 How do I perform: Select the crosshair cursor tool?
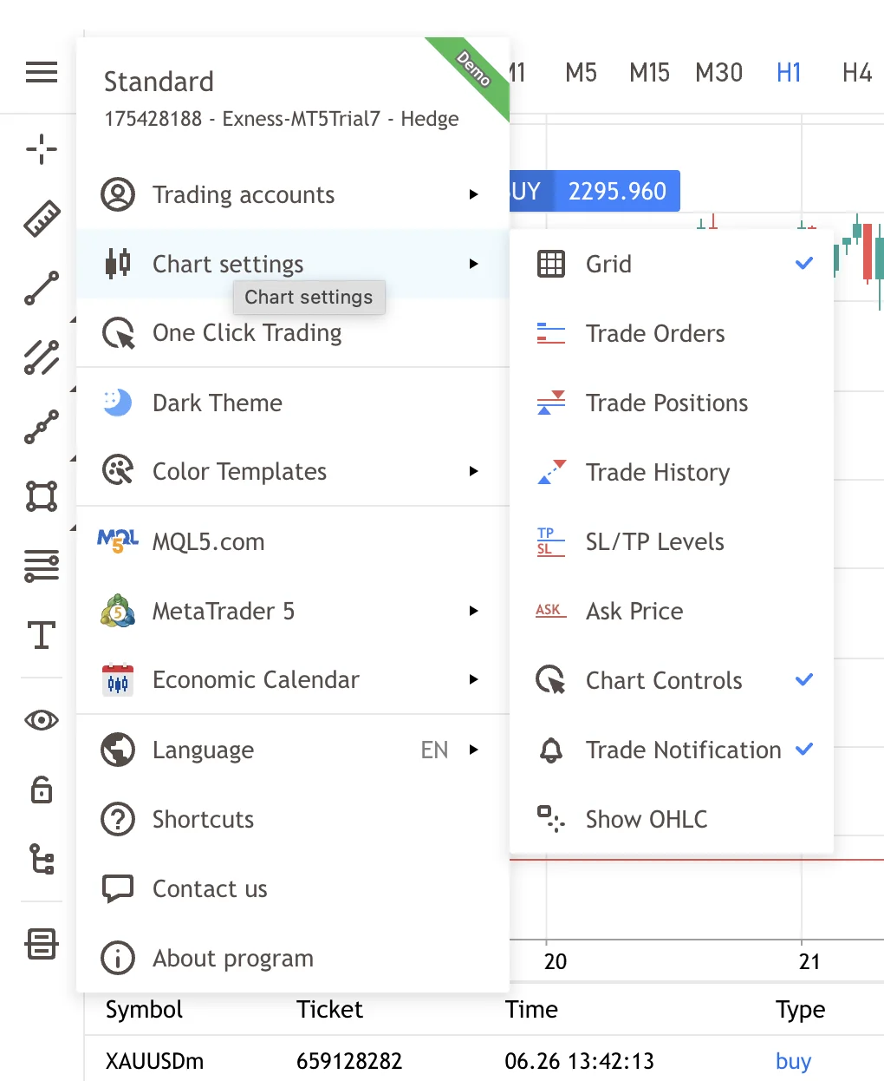pyautogui.click(x=42, y=149)
